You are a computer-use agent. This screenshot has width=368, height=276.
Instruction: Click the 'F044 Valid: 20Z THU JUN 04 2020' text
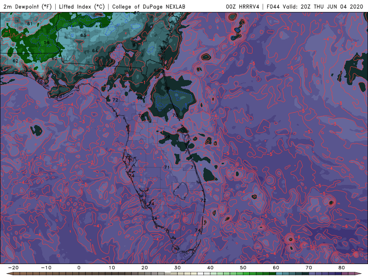coord(315,6)
